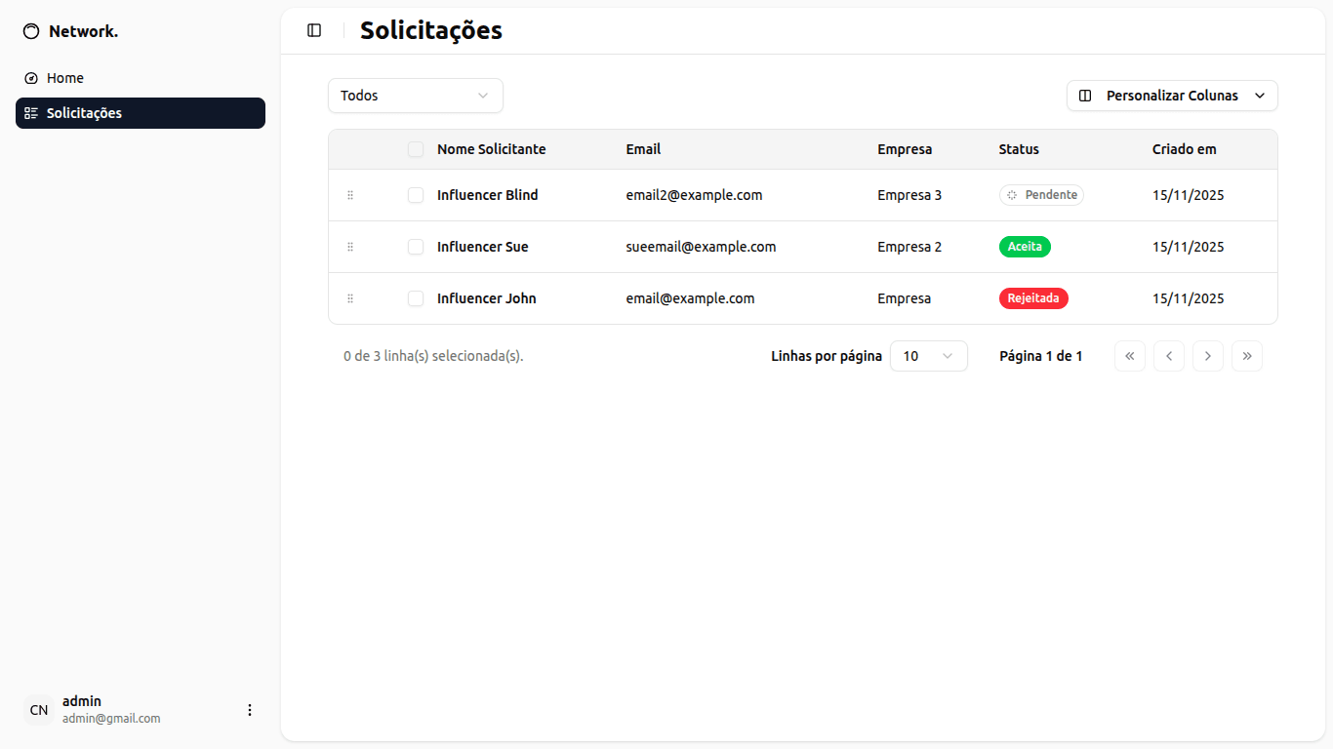Expand the Personalizar Colunas dropdown
This screenshot has width=1333, height=749.
click(x=1258, y=95)
